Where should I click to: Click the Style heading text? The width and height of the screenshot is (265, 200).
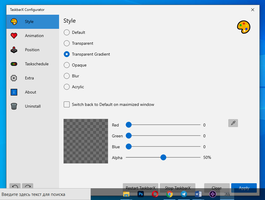pyautogui.click(x=70, y=21)
